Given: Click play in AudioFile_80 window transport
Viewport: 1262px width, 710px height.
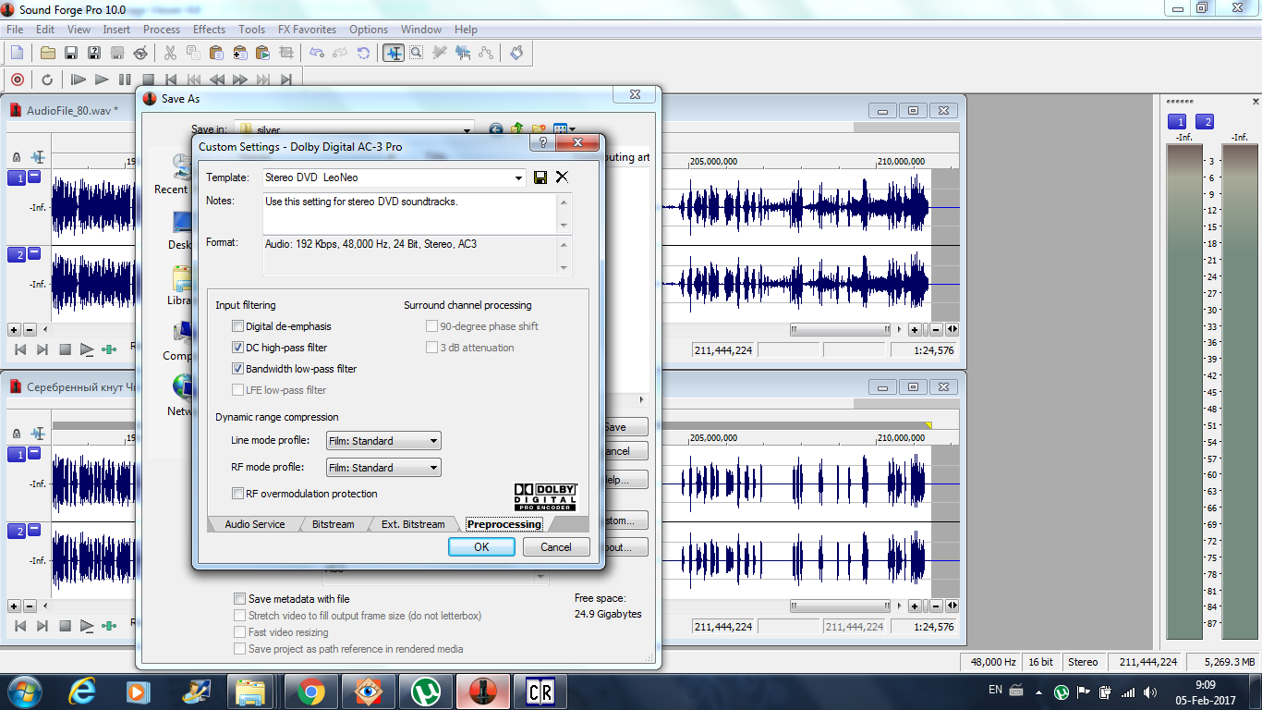Looking at the screenshot, I should click(87, 349).
